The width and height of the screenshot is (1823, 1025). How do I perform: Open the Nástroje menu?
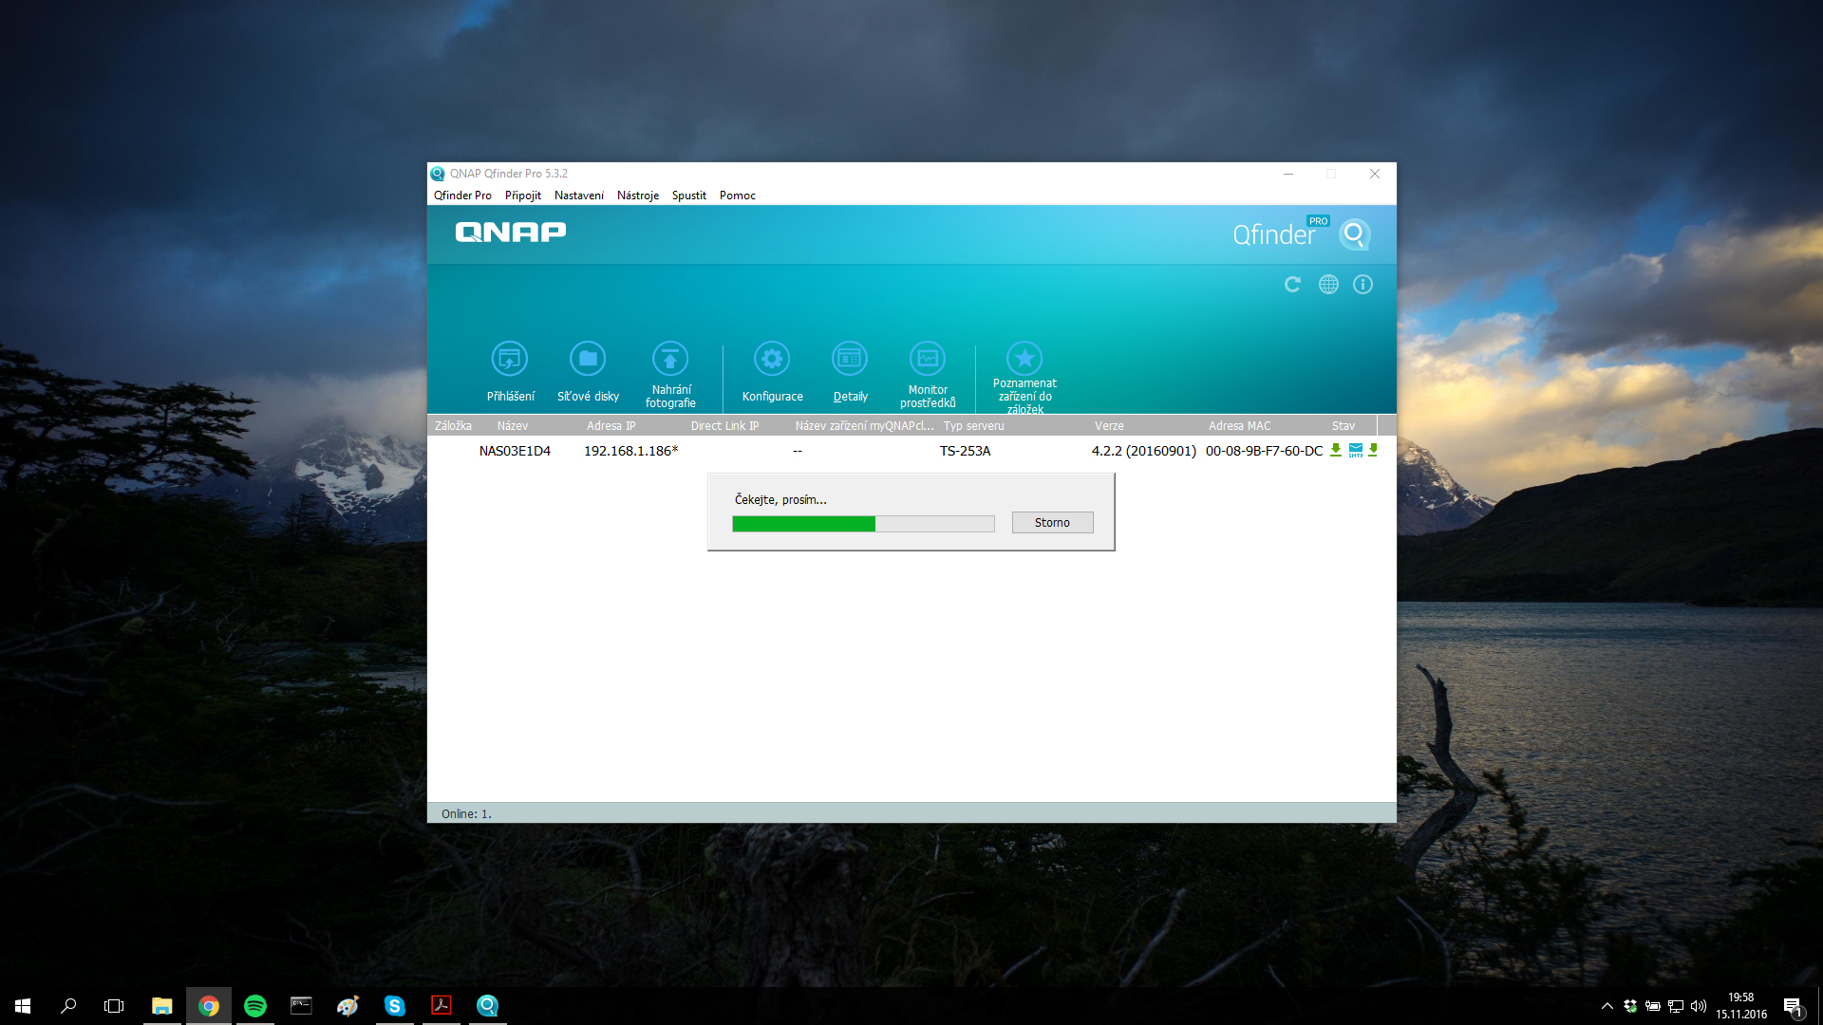click(x=637, y=196)
